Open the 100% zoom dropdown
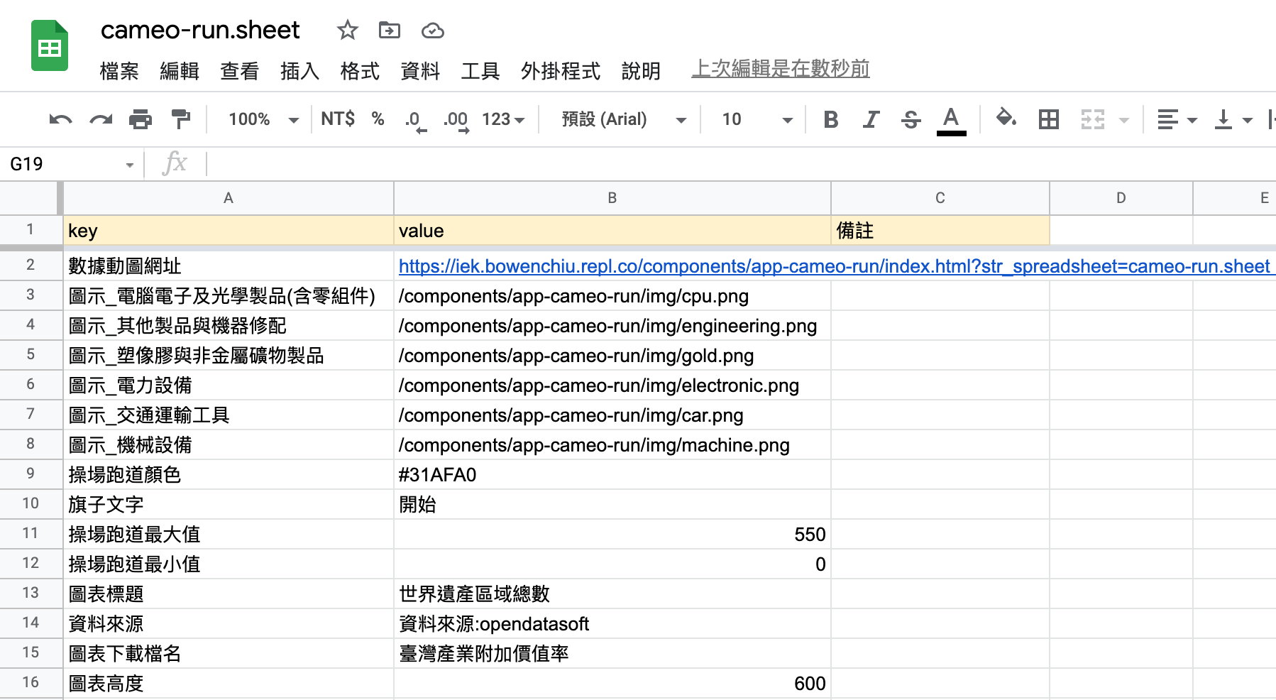1276x700 pixels. point(263,119)
